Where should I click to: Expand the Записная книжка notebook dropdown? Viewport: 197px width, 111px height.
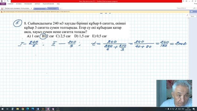31,8
